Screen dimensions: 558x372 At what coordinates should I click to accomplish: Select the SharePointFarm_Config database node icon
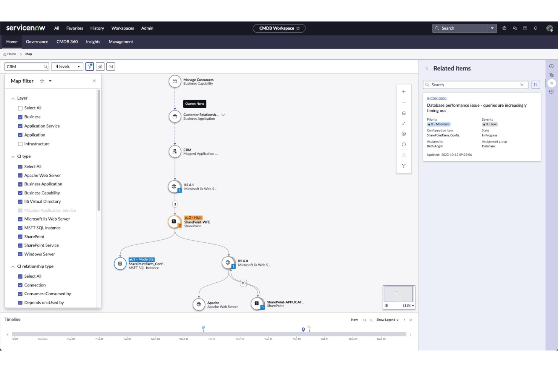point(120,264)
